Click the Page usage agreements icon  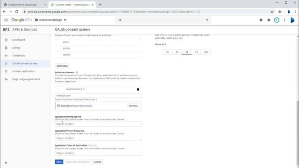click(6, 79)
